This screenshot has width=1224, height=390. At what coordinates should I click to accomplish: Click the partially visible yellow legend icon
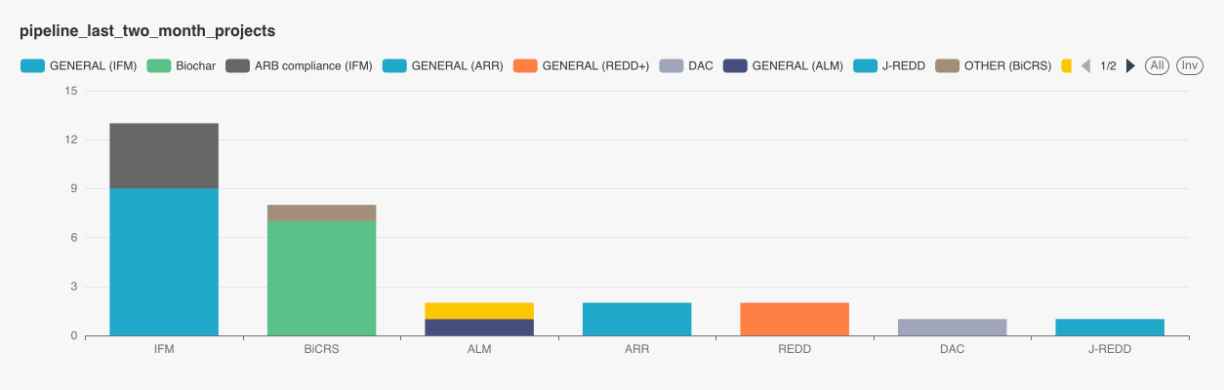coord(1066,66)
